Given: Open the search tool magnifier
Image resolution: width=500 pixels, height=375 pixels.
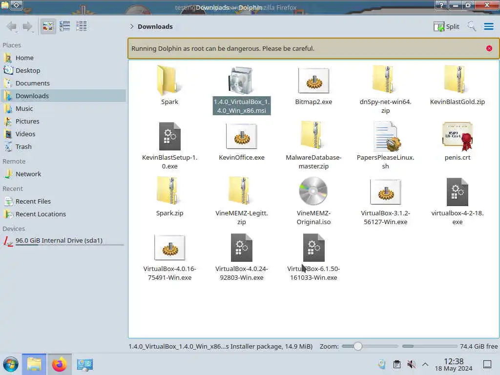Looking at the screenshot, I should [471, 26].
